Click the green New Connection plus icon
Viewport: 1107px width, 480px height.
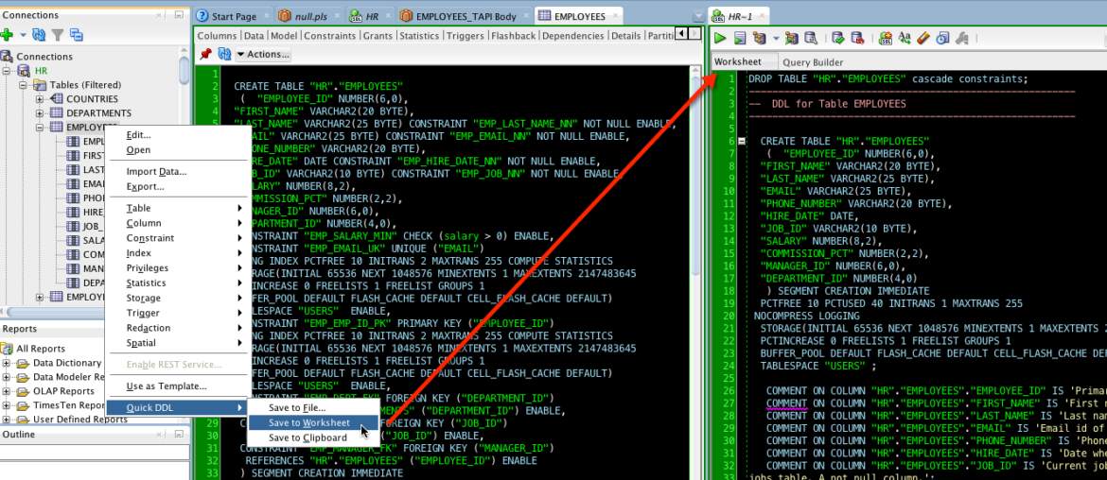click(7, 34)
